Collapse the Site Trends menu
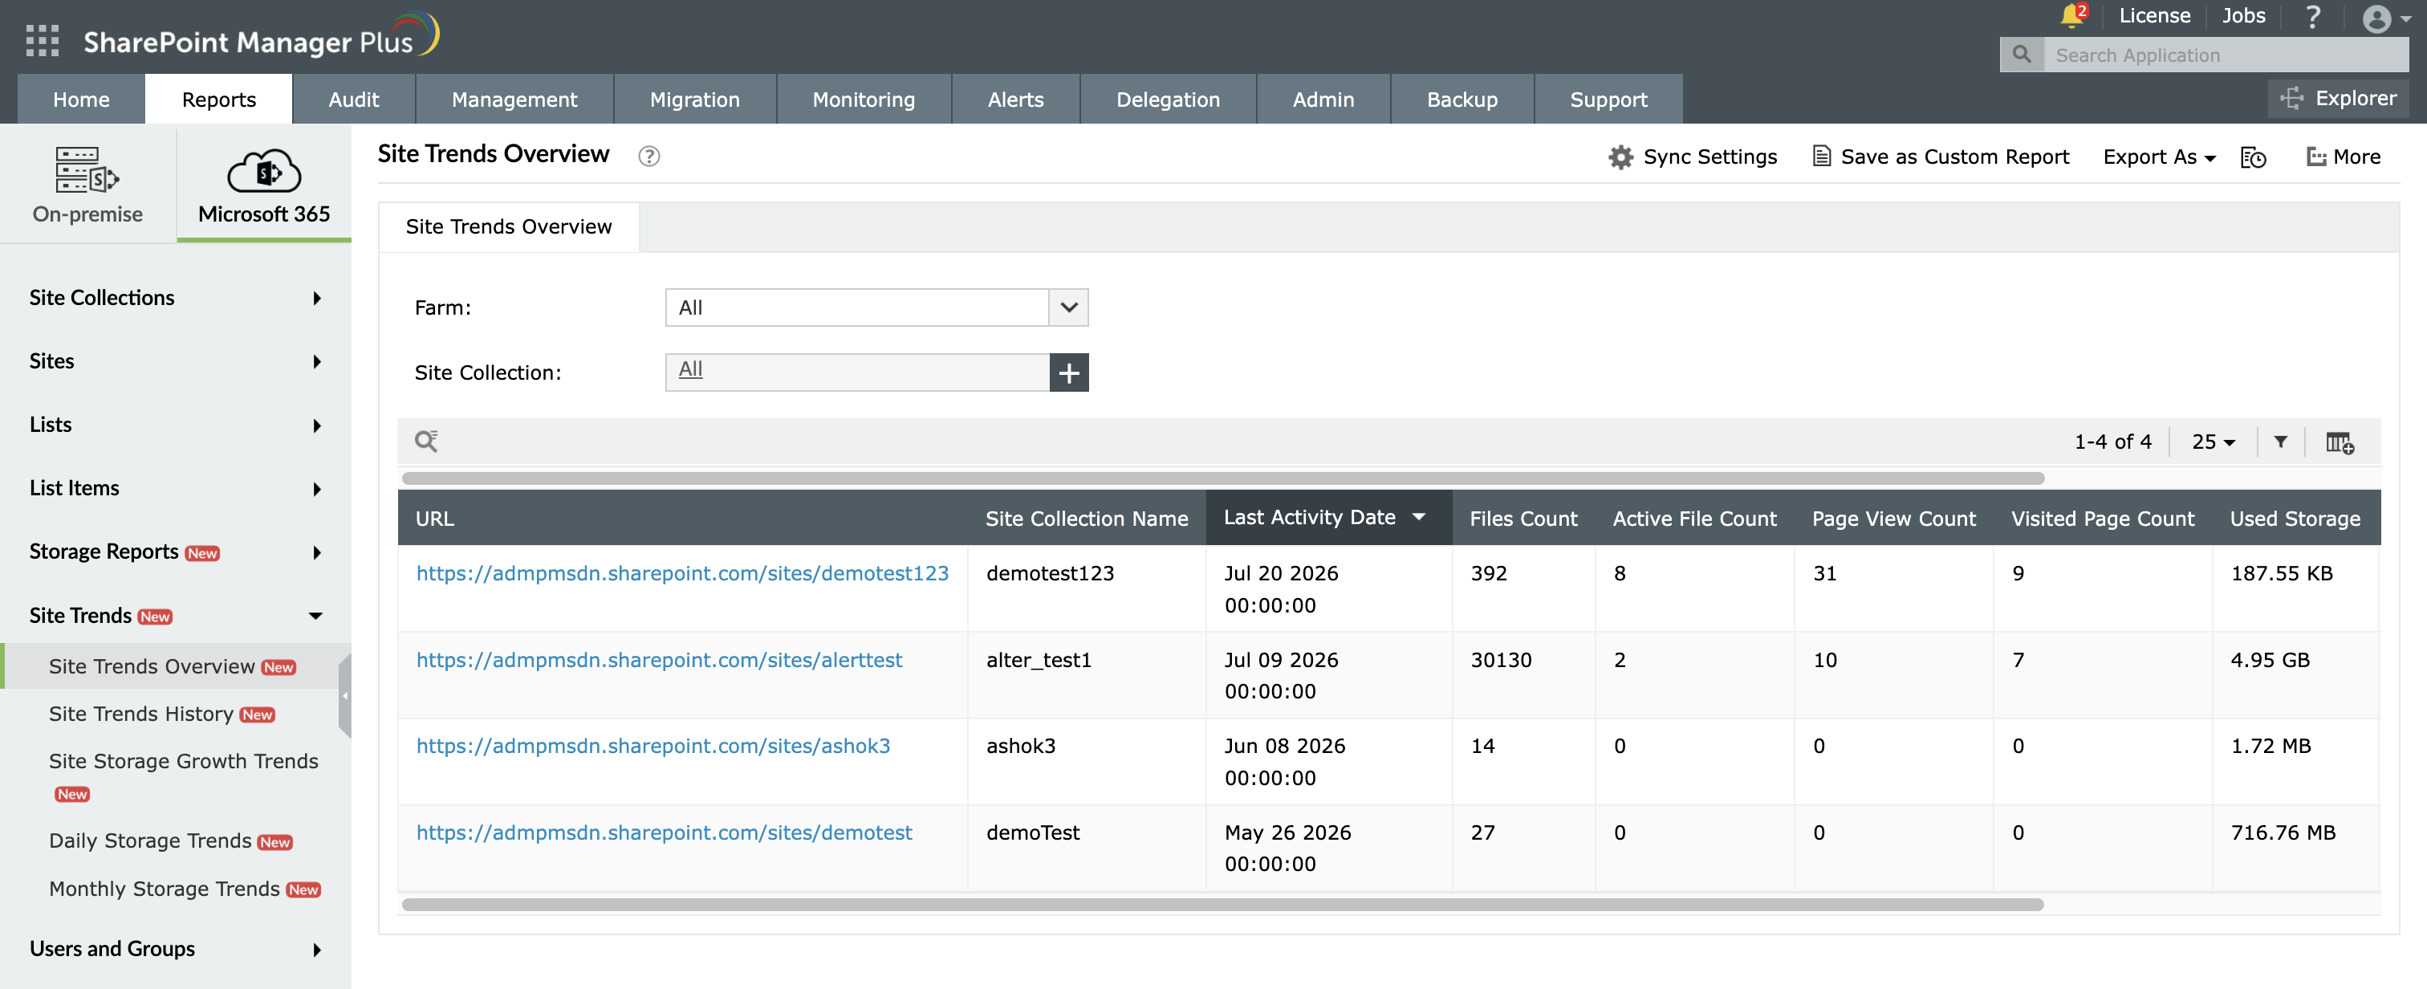The width and height of the screenshot is (2427, 989). [x=175, y=616]
